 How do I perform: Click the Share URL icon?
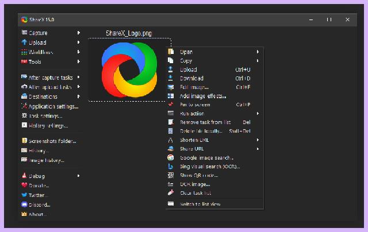tap(171, 149)
